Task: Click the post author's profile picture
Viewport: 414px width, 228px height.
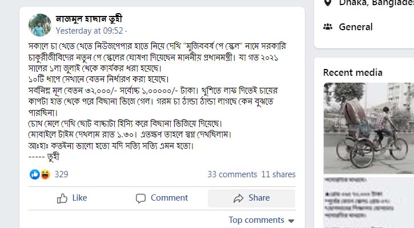Action: [39, 25]
